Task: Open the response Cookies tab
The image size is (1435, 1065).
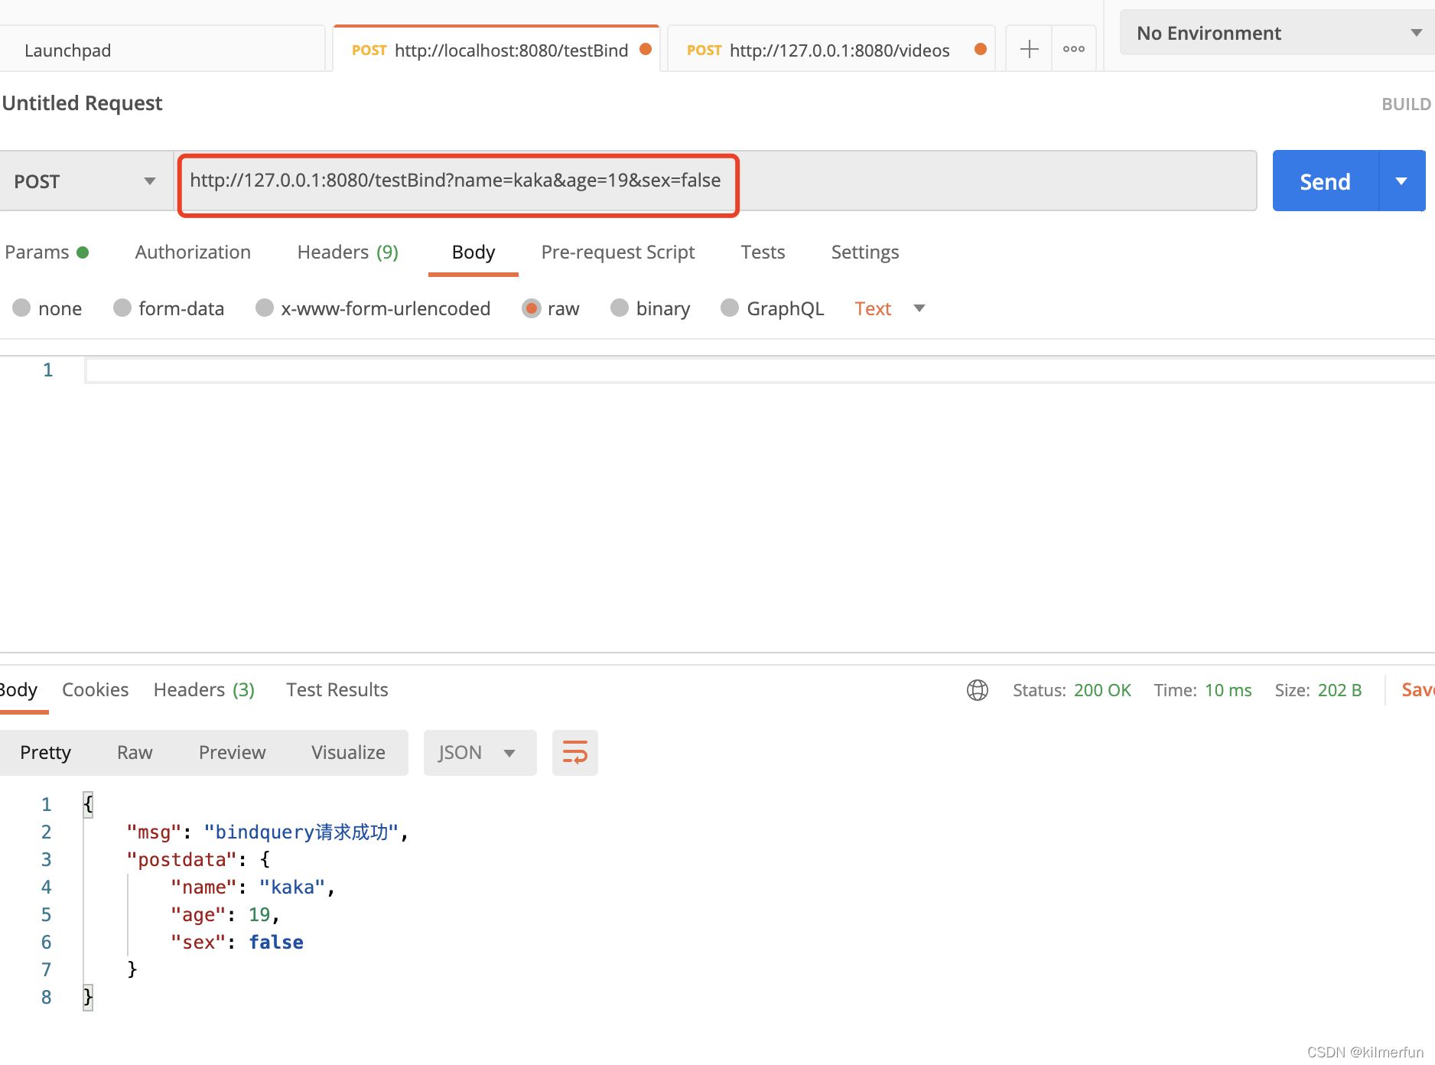Action: [95, 689]
